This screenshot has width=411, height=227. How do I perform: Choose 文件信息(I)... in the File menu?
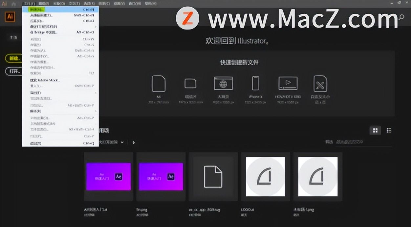click(x=60, y=129)
